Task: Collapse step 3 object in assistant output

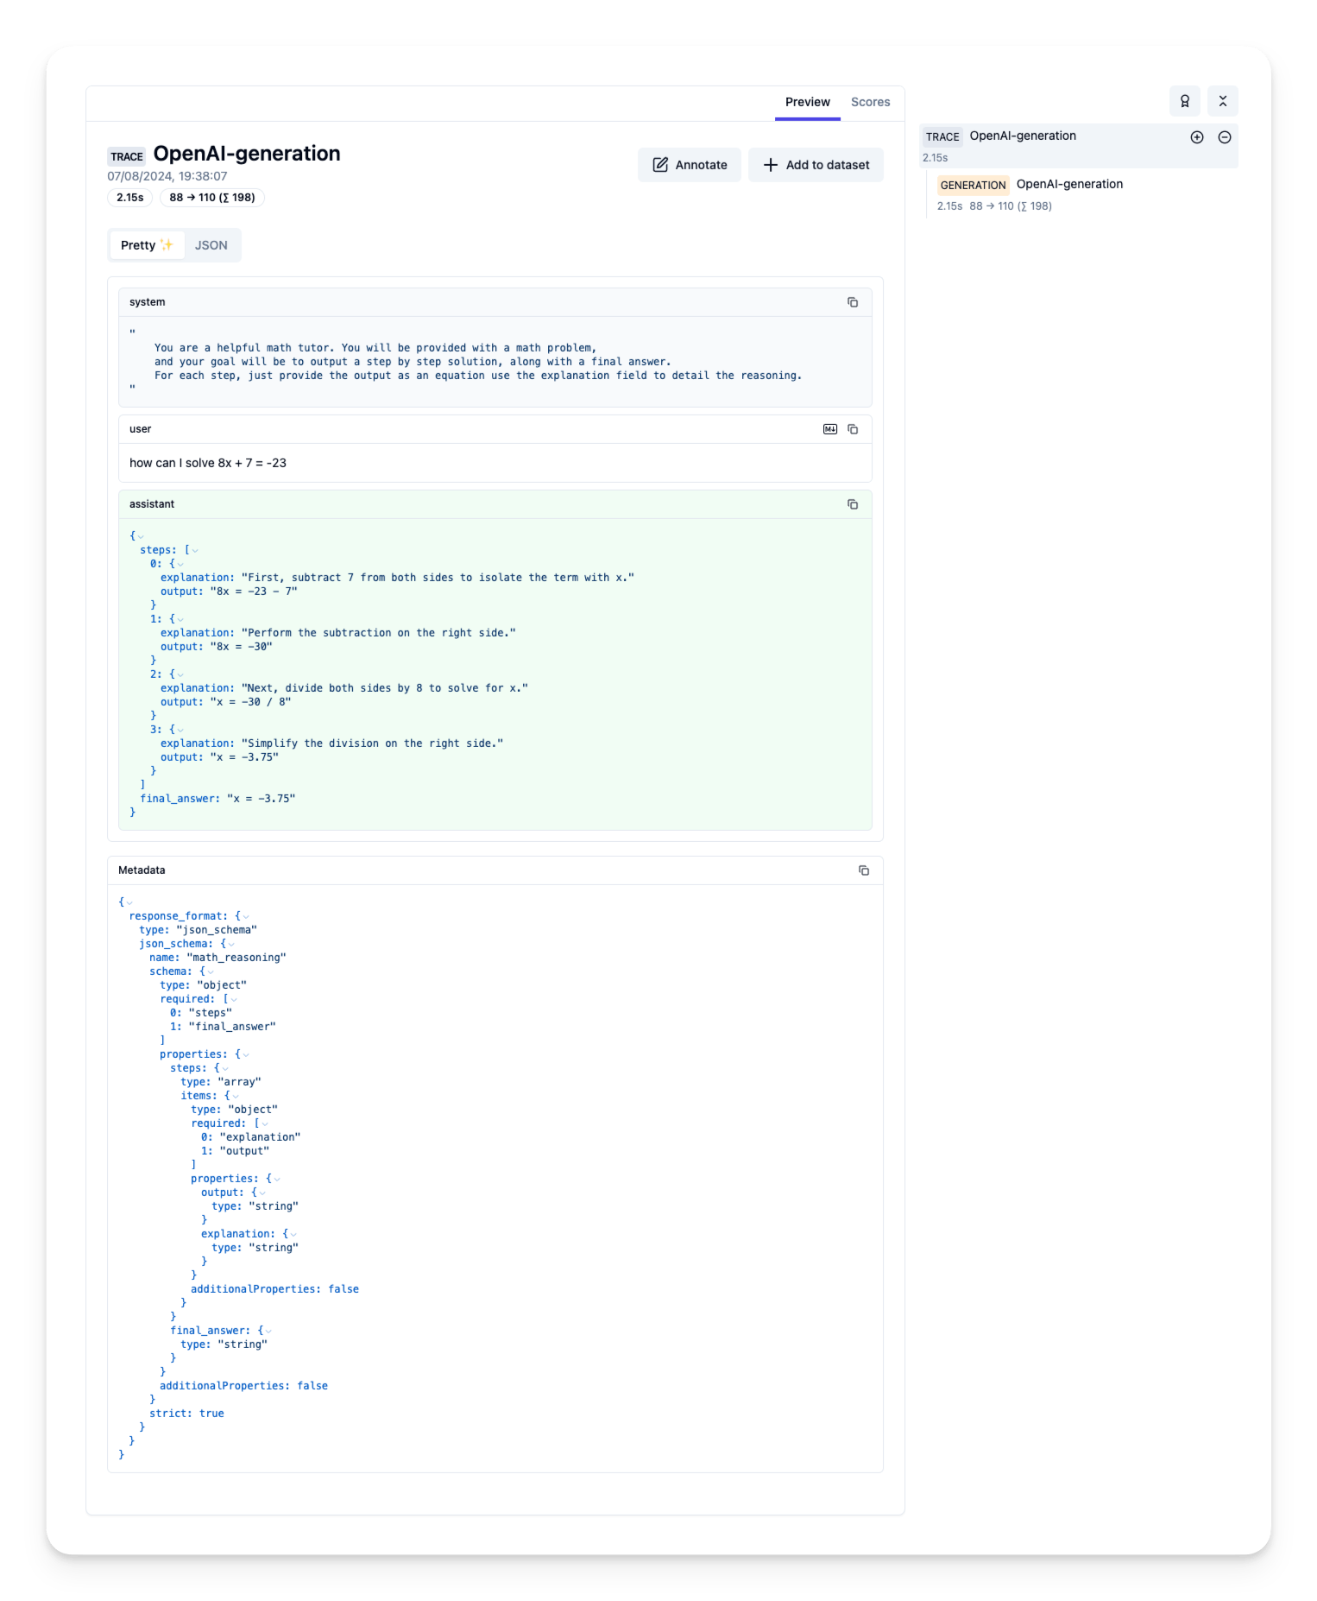Action: (x=180, y=731)
